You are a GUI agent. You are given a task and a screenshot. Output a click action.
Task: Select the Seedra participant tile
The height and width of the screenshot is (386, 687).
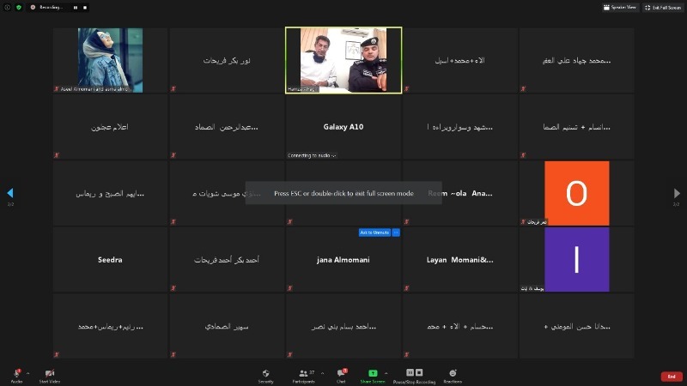pos(110,260)
